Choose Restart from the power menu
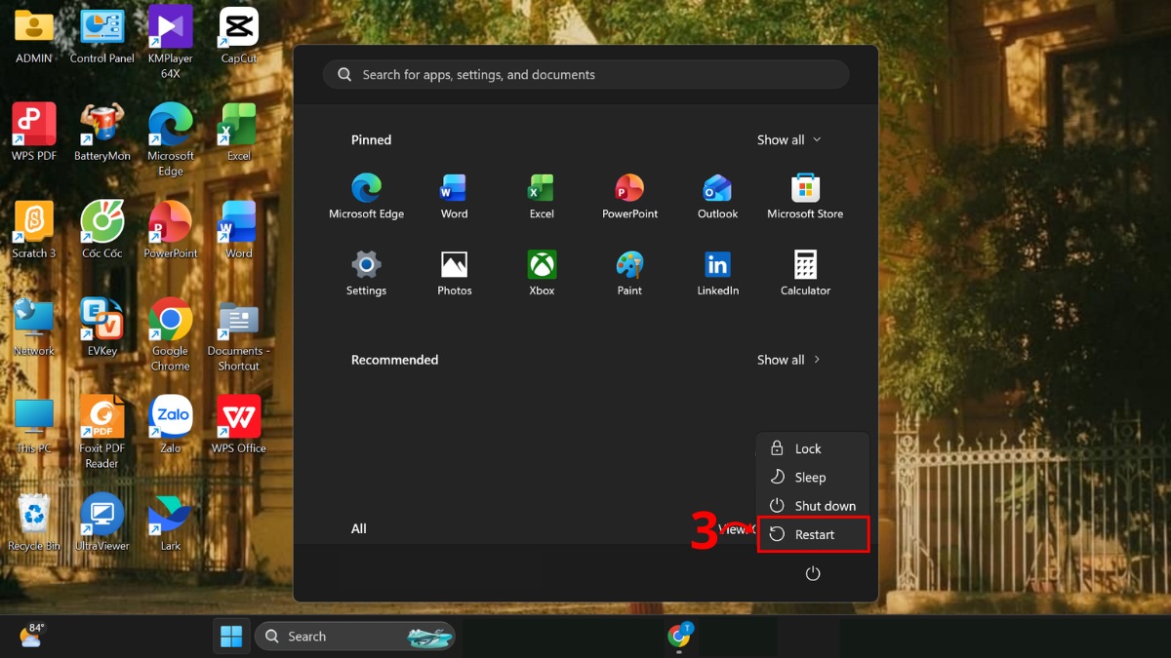Image resolution: width=1171 pixels, height=658 pixels. 813,534
